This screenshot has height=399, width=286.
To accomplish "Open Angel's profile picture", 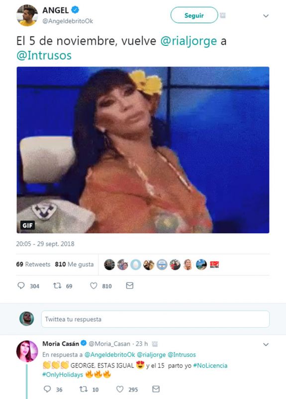I will (x=27, y=15).
